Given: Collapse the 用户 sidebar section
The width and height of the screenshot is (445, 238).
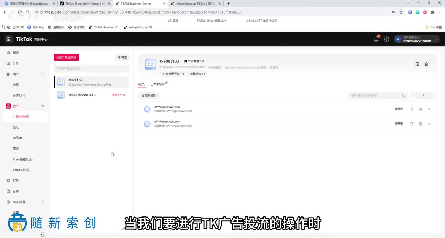Looking at the screenshot, I should (43, 74).
